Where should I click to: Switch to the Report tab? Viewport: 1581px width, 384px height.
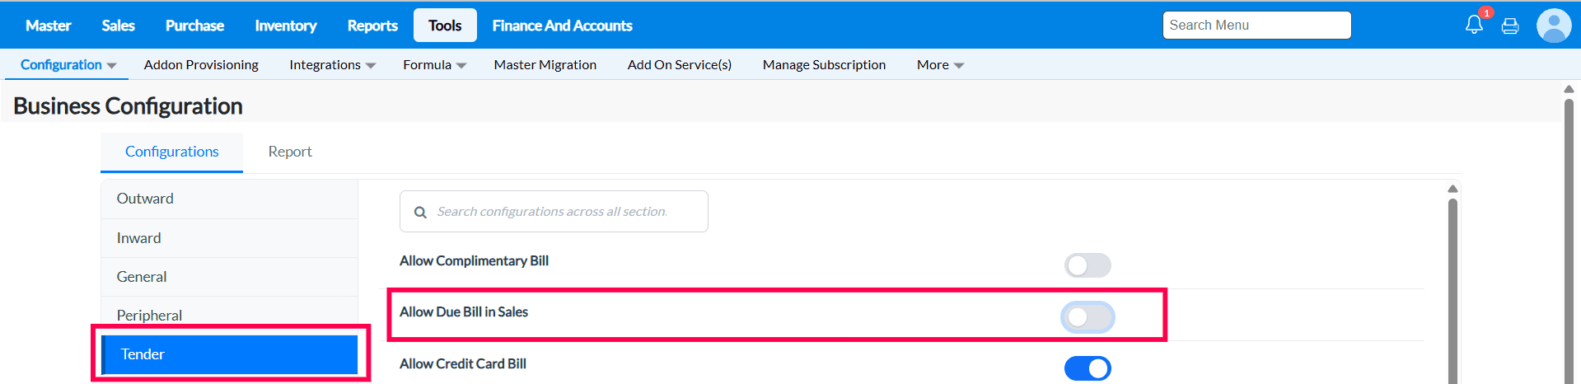pyautogui.click(x=290, y=152)
